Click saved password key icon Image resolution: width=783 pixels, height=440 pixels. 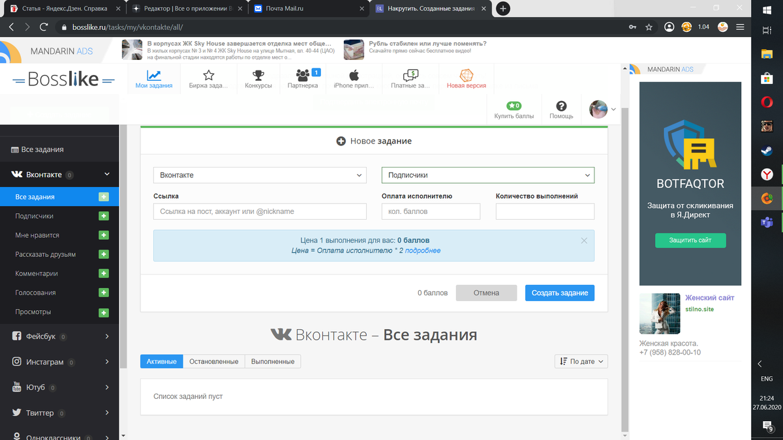(632, 27)
